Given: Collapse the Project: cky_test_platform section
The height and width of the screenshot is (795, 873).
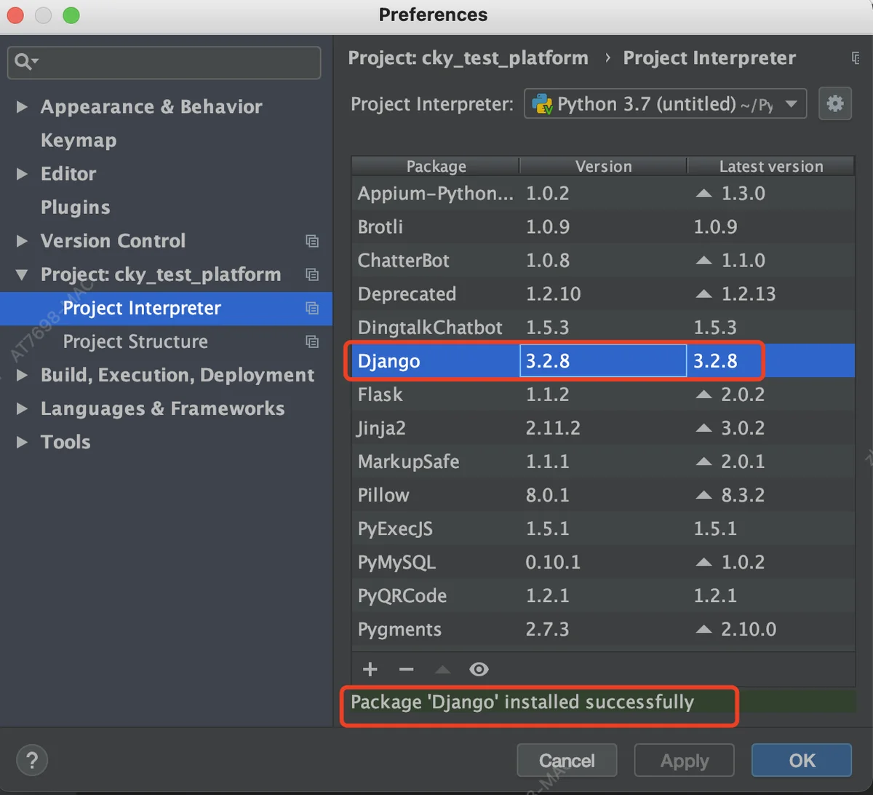Looking at the screenshot, I should pos(22,274).
